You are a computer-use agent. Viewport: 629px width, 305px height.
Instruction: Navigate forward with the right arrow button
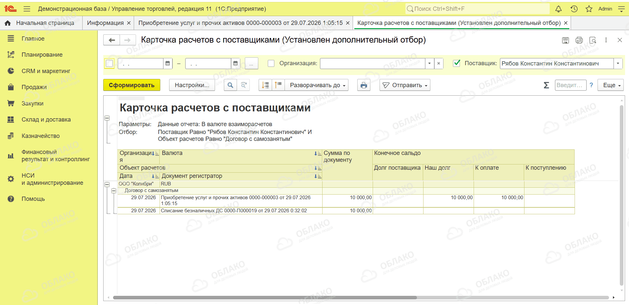click(128, 40)
